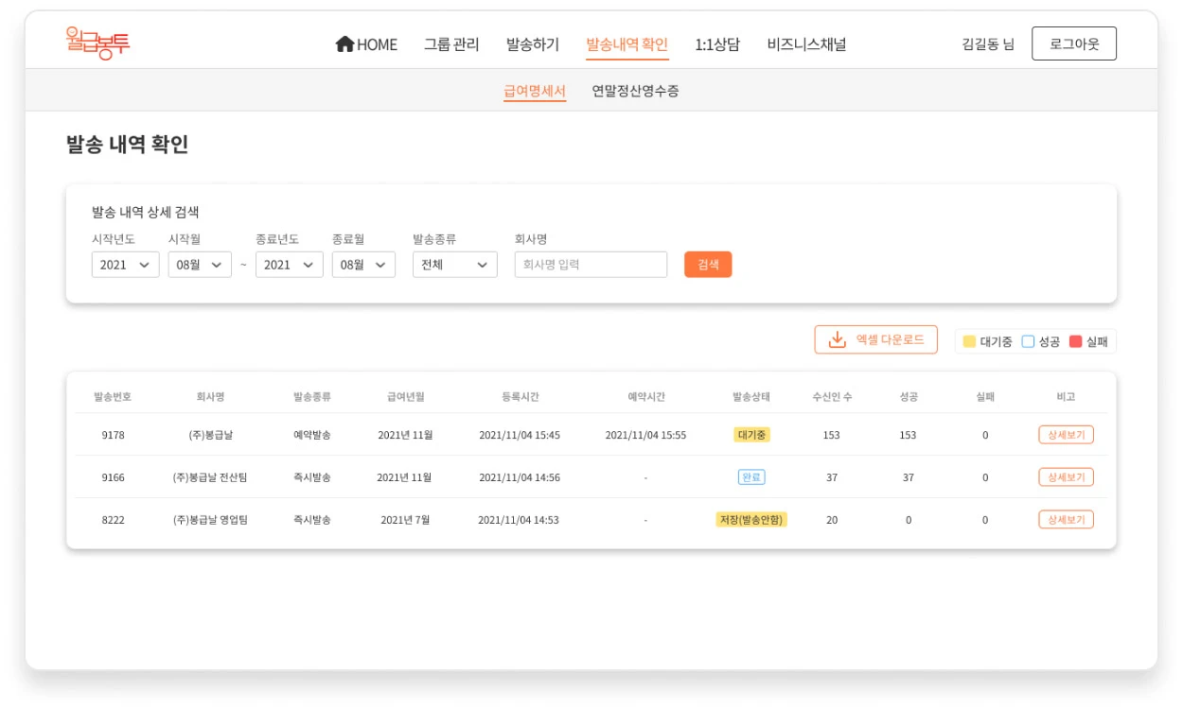Click the red 실패 legend swatch

click(1075, 341)
